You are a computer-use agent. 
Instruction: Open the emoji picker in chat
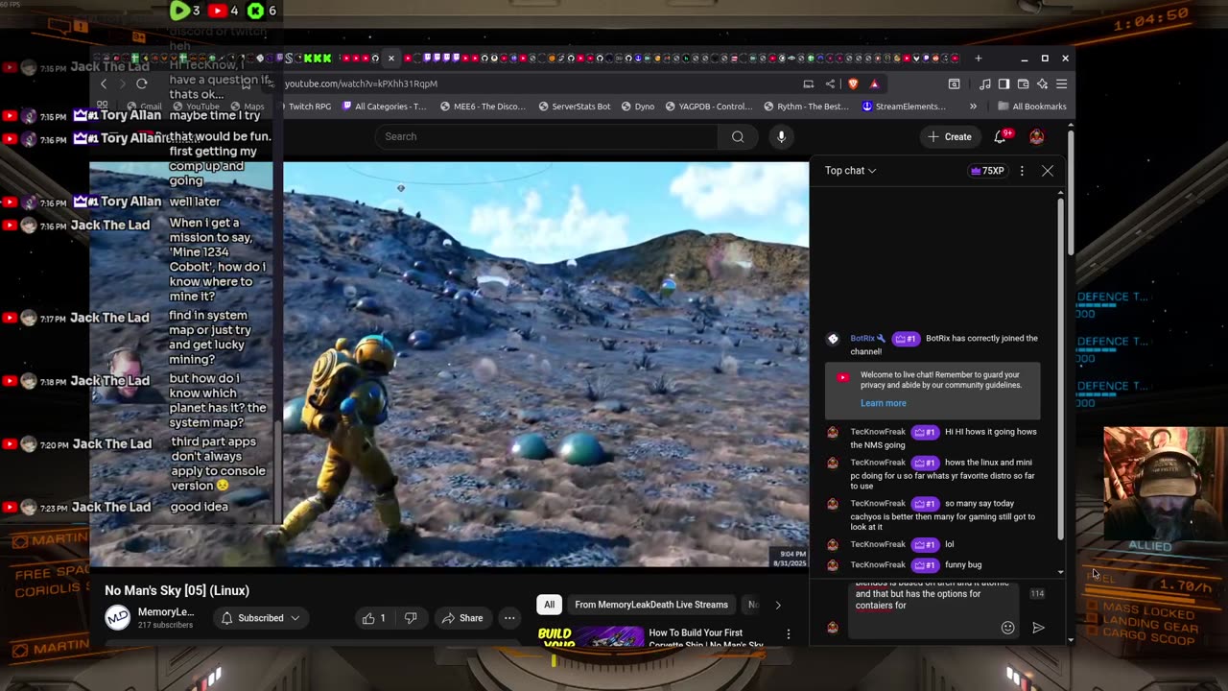pos(1007,628)
